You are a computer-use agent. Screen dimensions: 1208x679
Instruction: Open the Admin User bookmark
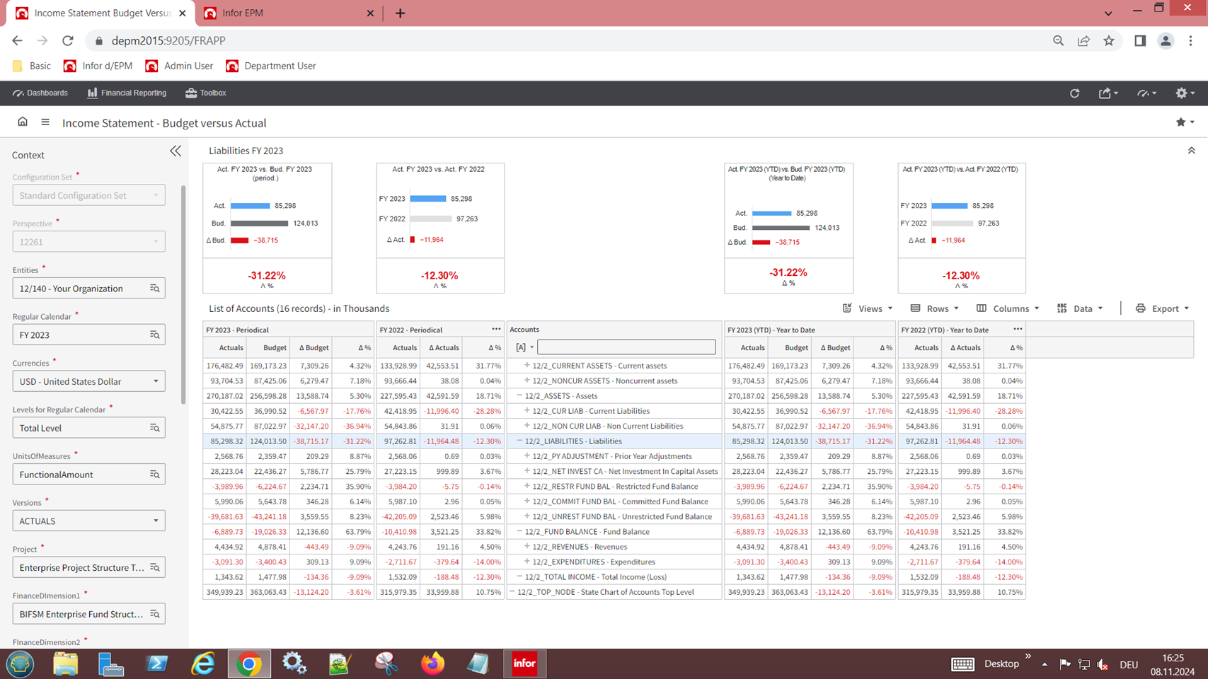(x=179, y=66)
